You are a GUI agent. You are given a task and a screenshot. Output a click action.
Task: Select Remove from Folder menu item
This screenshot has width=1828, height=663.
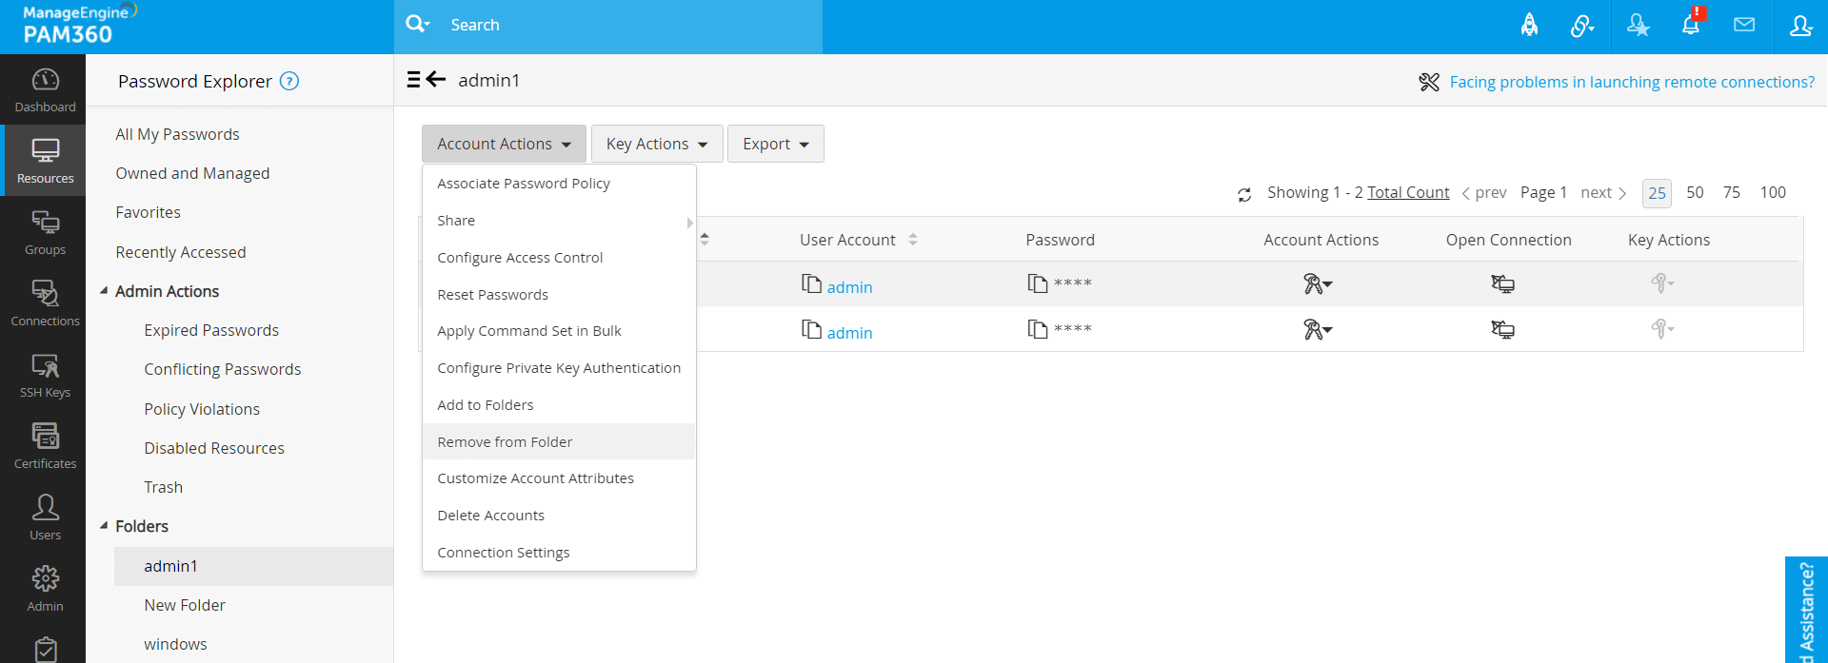[x=505, y=442]
